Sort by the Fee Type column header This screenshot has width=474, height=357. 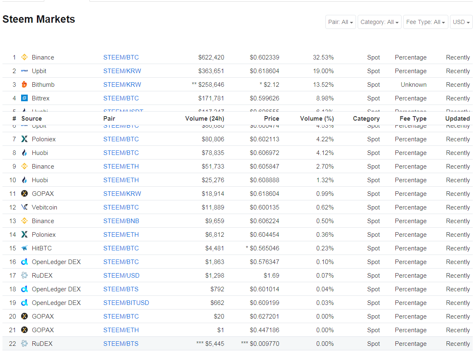point(413,118)
